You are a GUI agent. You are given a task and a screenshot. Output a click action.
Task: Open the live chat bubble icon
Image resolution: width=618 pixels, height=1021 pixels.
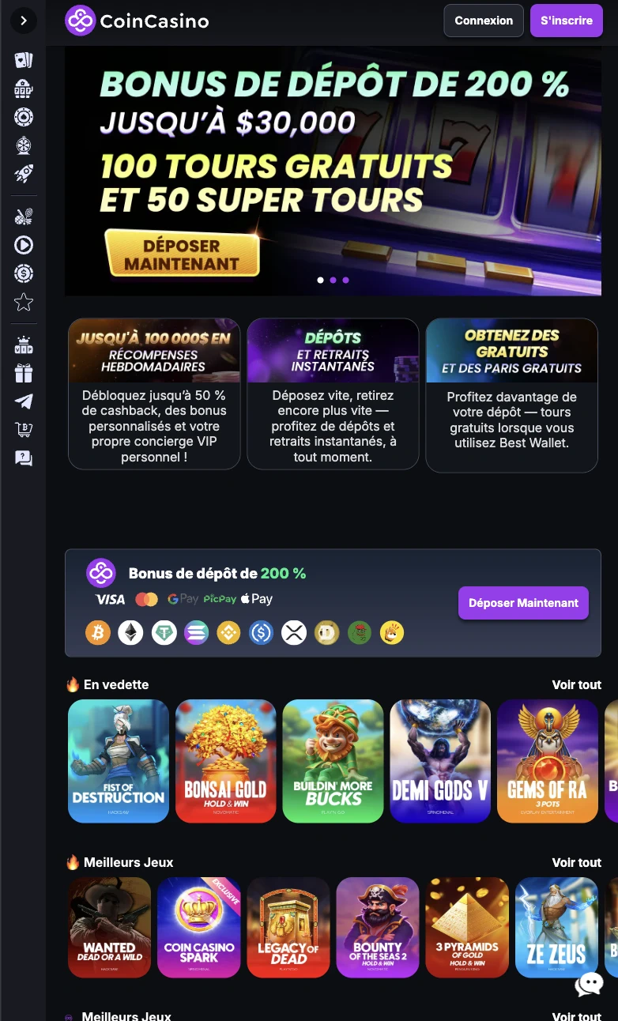pyautogui.click(x=590, y=984)
